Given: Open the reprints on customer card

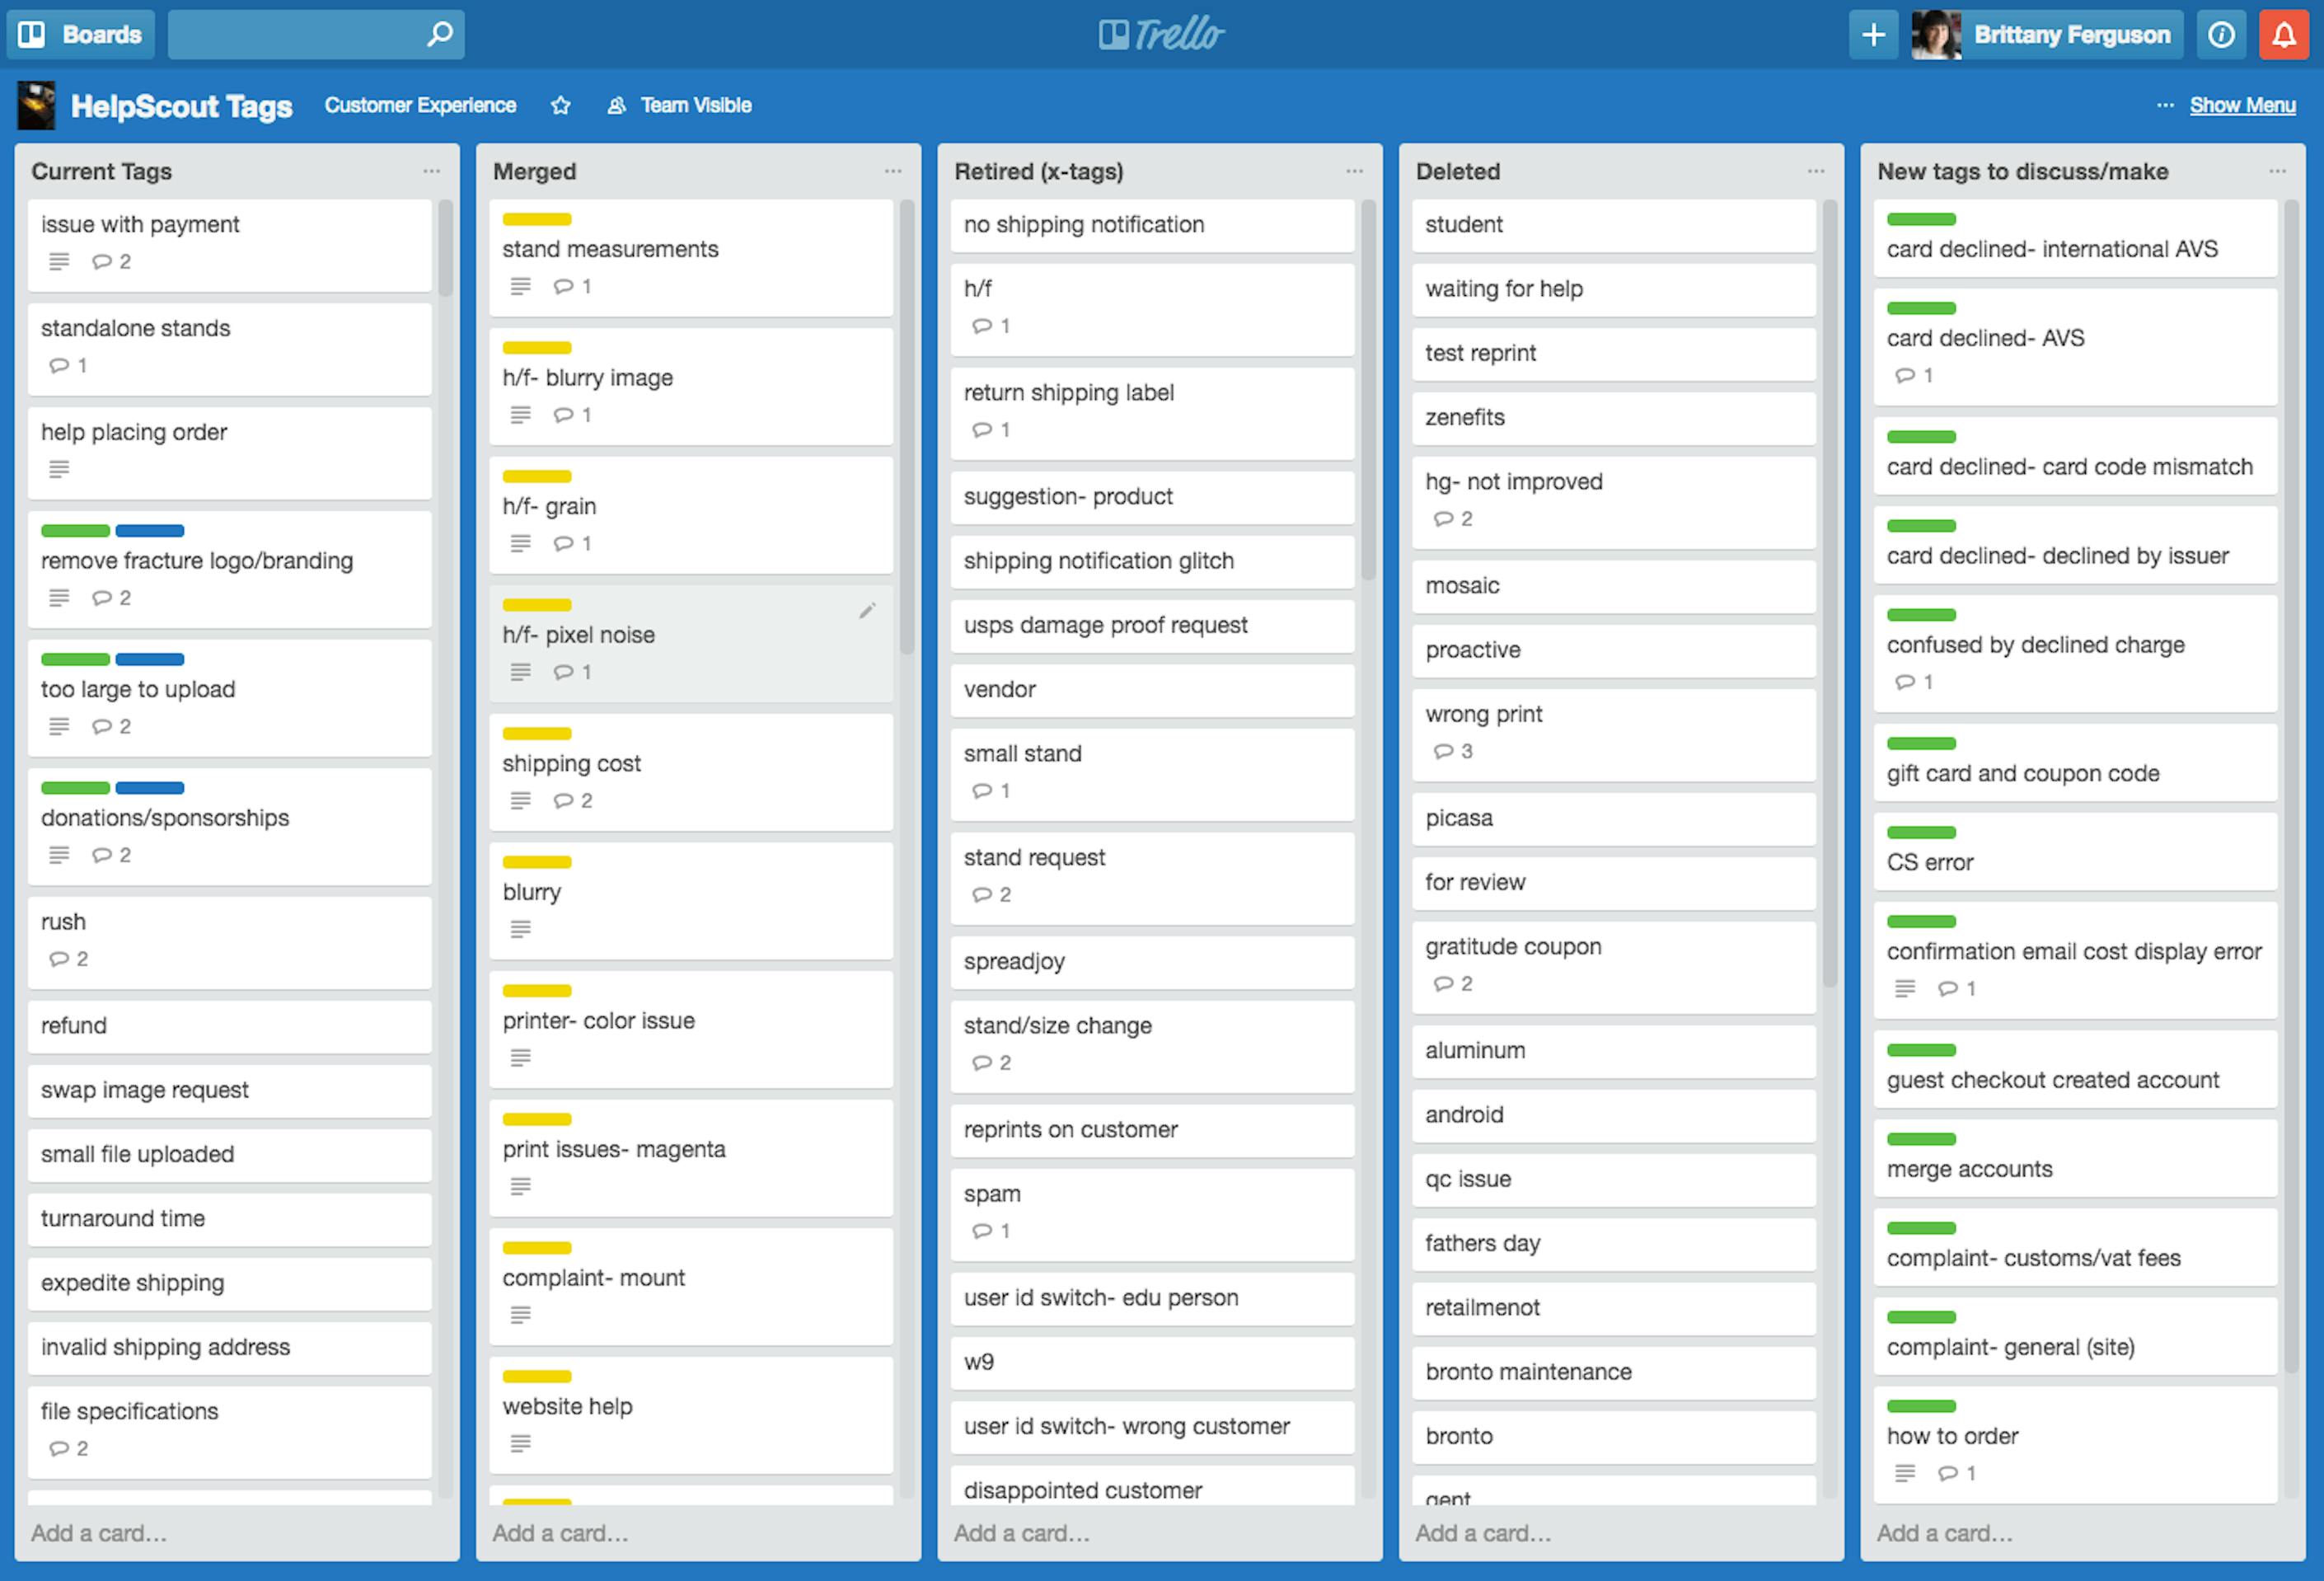Looking at the screenshot, I should 1152,1130.
